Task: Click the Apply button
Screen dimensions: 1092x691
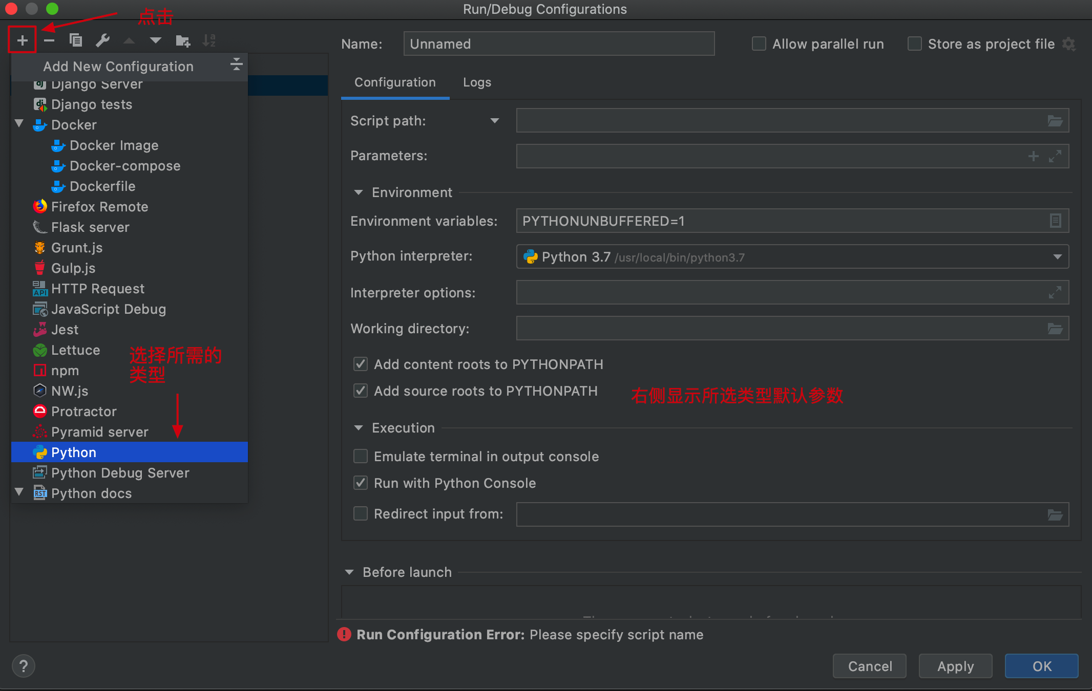Action: (x=955, y=666)
